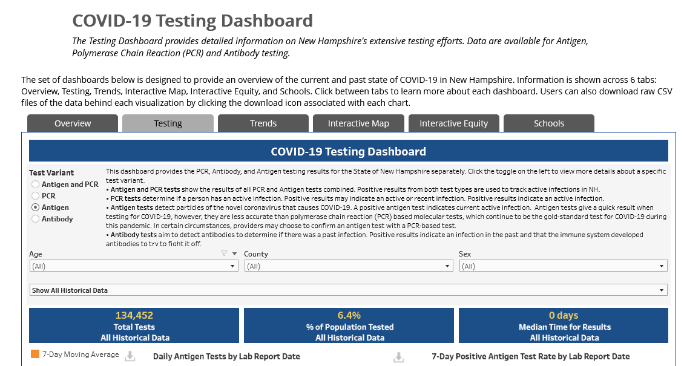Select the PCR test variant

pos(35,195)
